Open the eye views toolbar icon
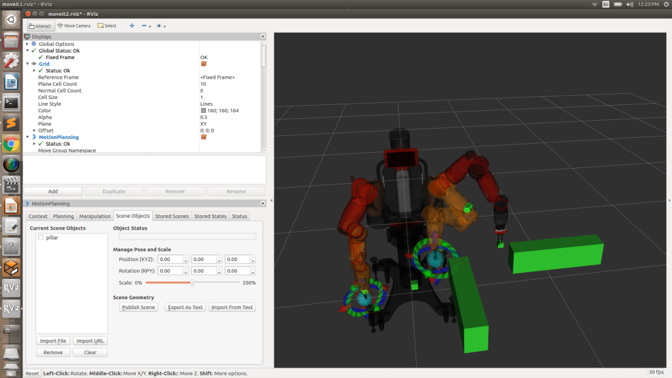The image size is (672, 378). coord(159,26)
